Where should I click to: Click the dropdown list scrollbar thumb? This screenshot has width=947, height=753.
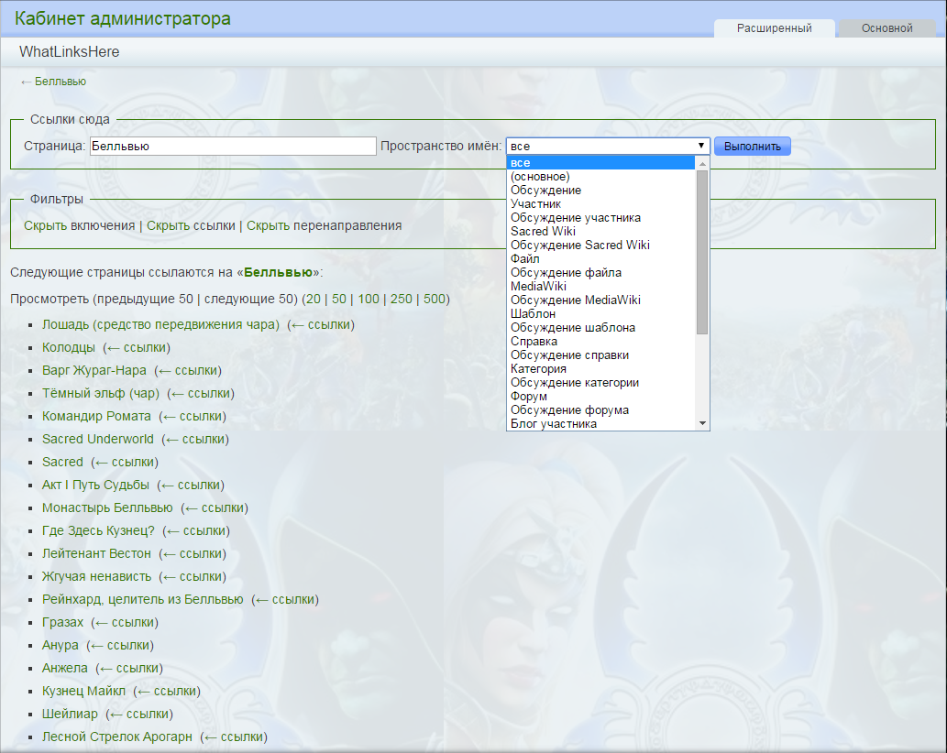click(x=702, y=252)
